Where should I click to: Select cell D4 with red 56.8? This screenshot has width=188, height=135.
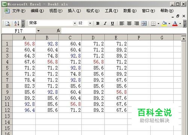[93, 62]
